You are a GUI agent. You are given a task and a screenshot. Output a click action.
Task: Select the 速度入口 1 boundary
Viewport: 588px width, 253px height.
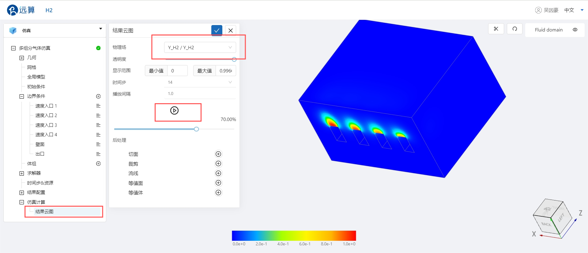[46, 106]
